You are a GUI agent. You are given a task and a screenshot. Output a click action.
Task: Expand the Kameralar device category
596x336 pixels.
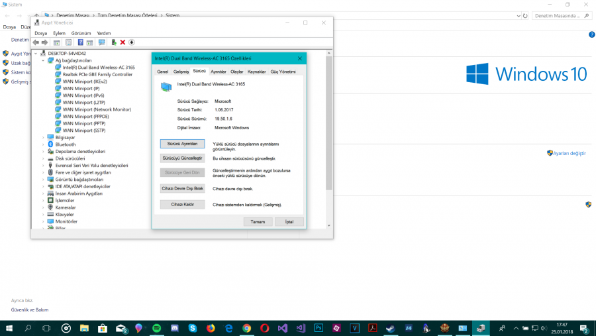[44, 207]
